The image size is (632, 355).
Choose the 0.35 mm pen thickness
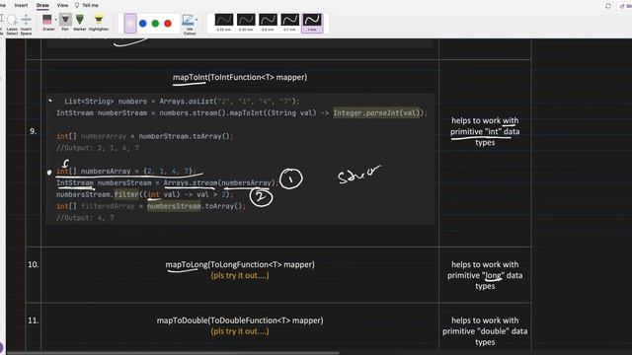pos(246,22)
